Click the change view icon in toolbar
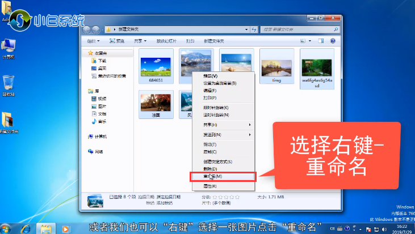 pos(303,41)
